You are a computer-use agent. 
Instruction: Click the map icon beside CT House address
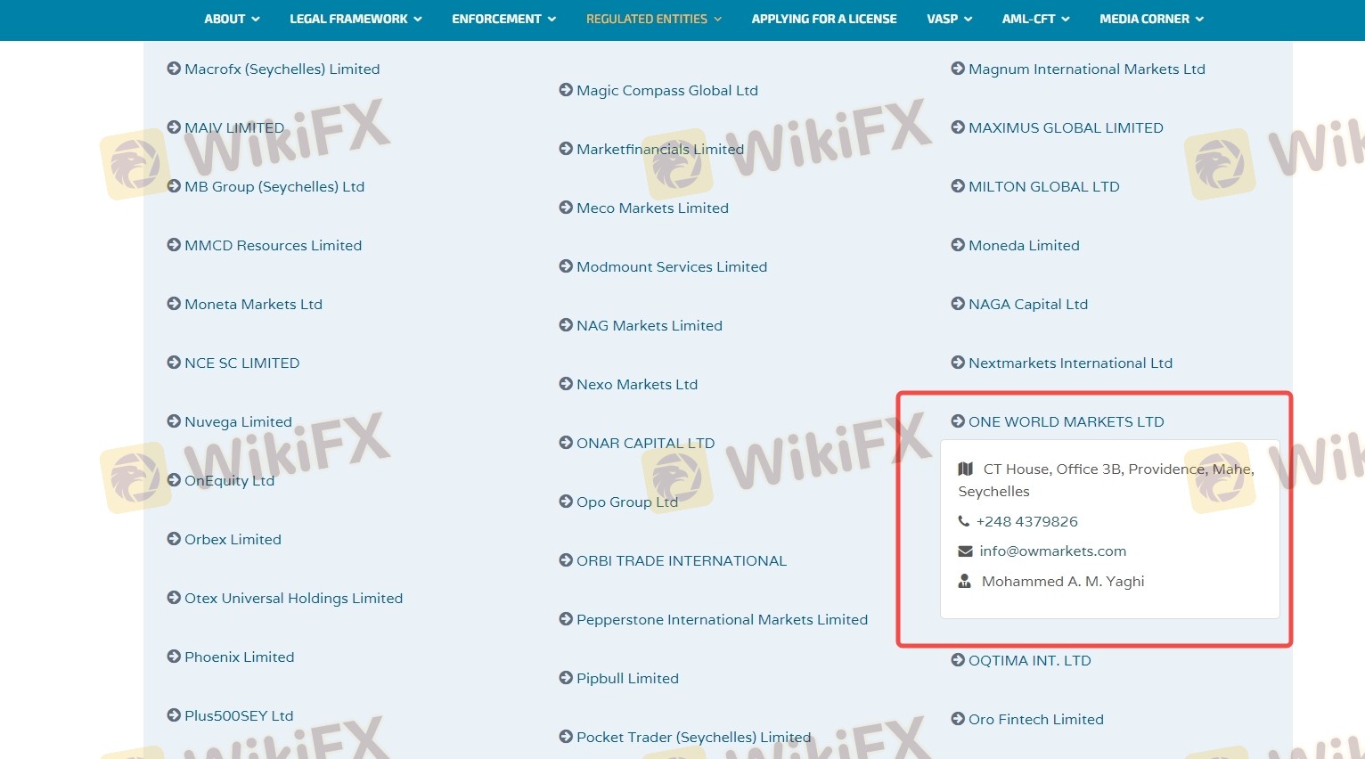point(966,469)
